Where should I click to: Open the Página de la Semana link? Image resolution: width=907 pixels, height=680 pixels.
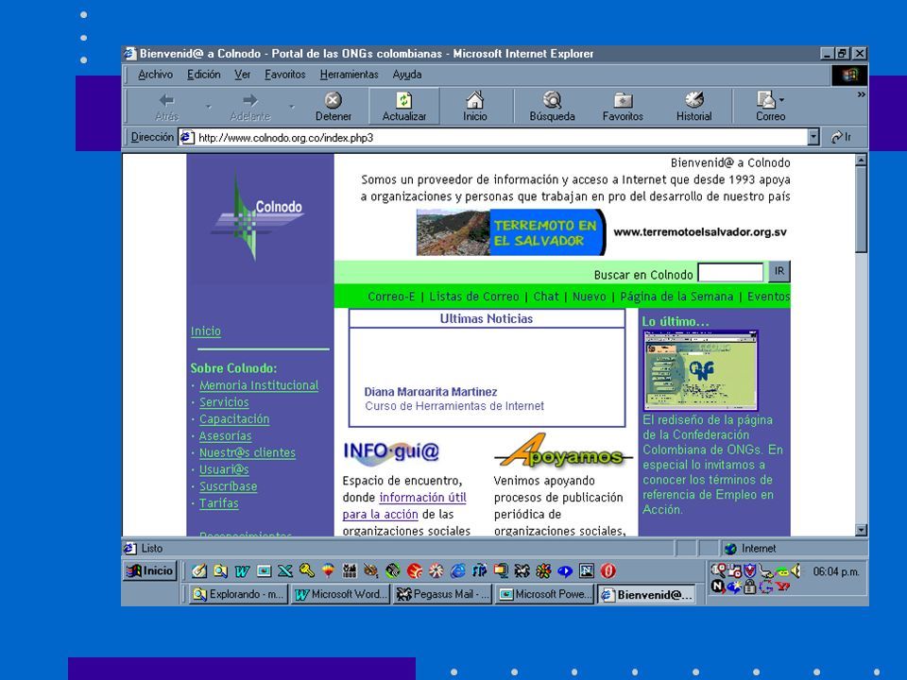pyautogui.click(x=676, y=297)
